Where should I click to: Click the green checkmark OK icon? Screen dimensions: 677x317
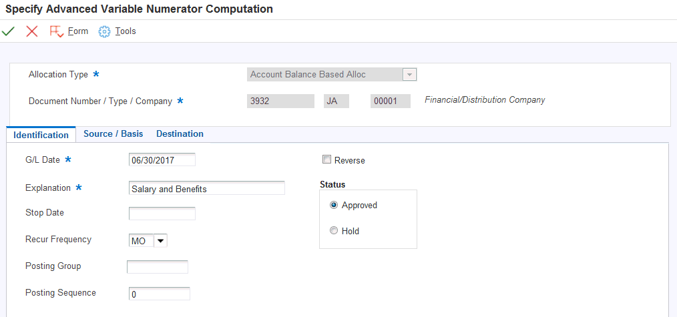pos(9,31)
